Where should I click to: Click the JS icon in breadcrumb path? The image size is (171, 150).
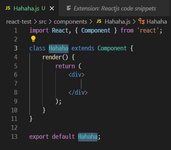(99, 21)
